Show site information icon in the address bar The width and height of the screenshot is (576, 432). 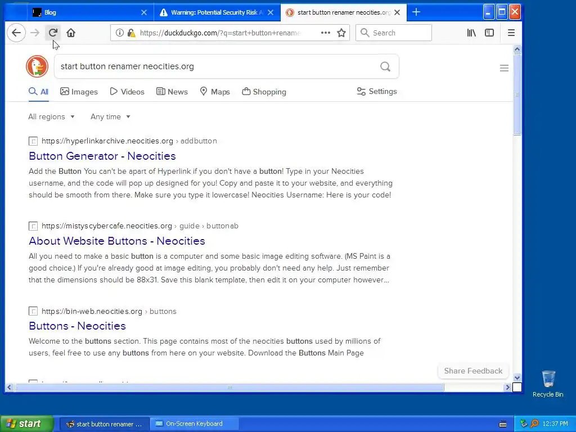(x=120, y=33)
